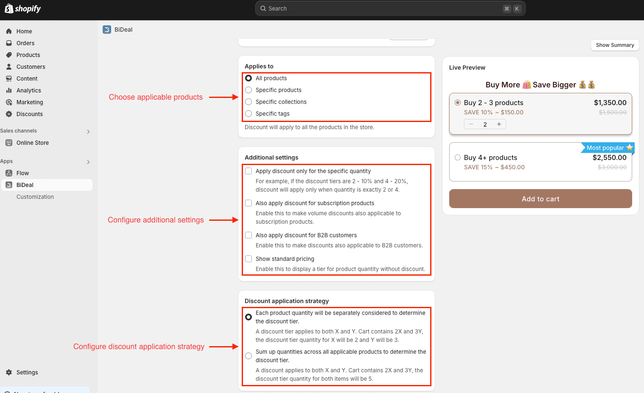Click SAVE 15% ~ $450.00 text
This screenshot has width=644, height=393.
click(x=494, y=167)
